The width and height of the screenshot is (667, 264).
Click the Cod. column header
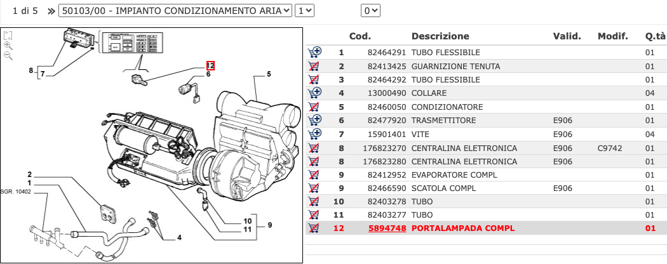click(x=360, y=36)
